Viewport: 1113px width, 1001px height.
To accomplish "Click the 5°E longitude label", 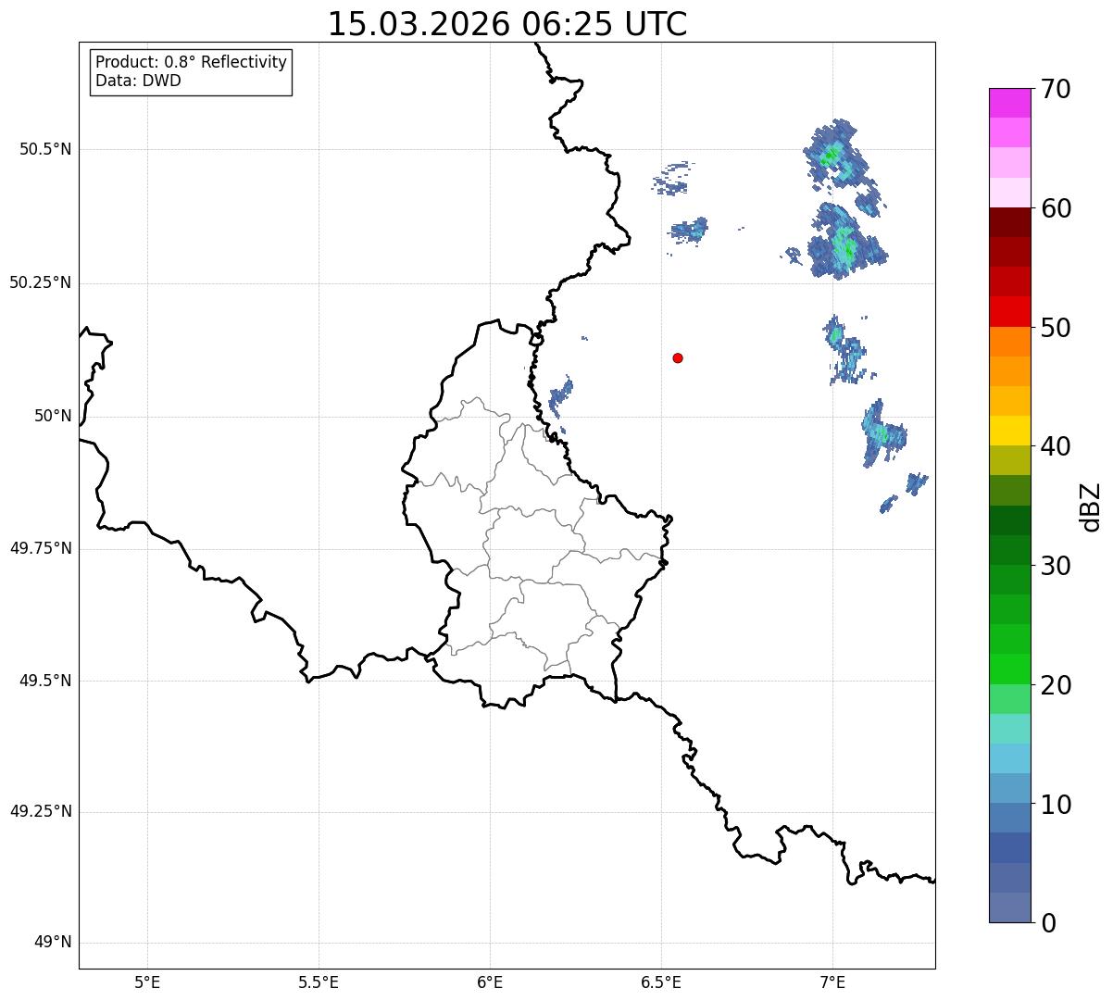I will (147, 982).
